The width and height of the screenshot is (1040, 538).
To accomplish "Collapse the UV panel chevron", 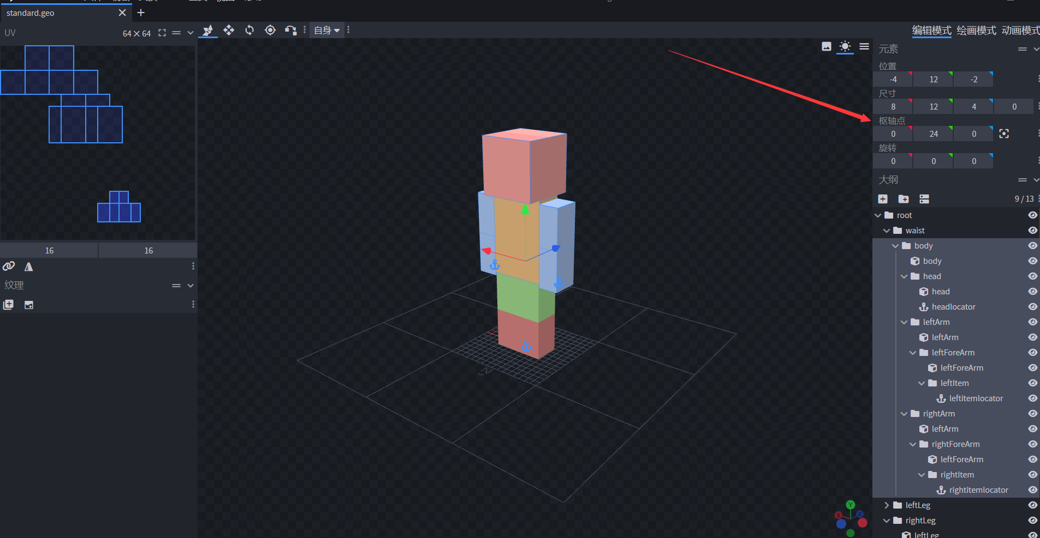I will click(x=191, y=33).
